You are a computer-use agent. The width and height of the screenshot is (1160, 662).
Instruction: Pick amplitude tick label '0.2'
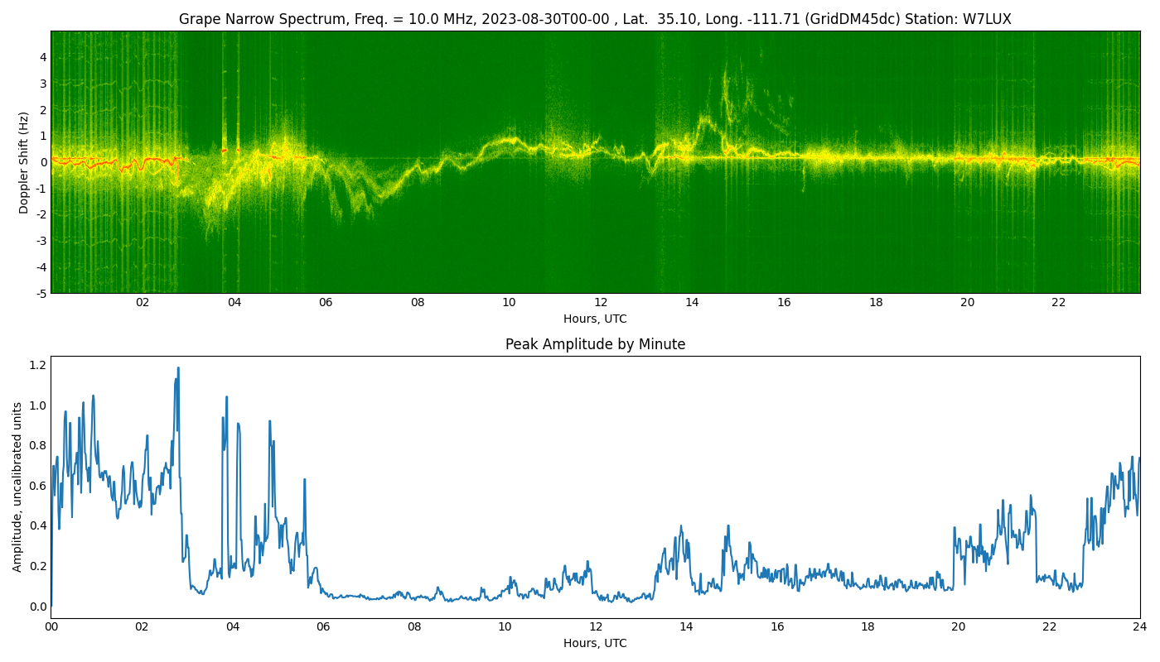tap(38, 566)
